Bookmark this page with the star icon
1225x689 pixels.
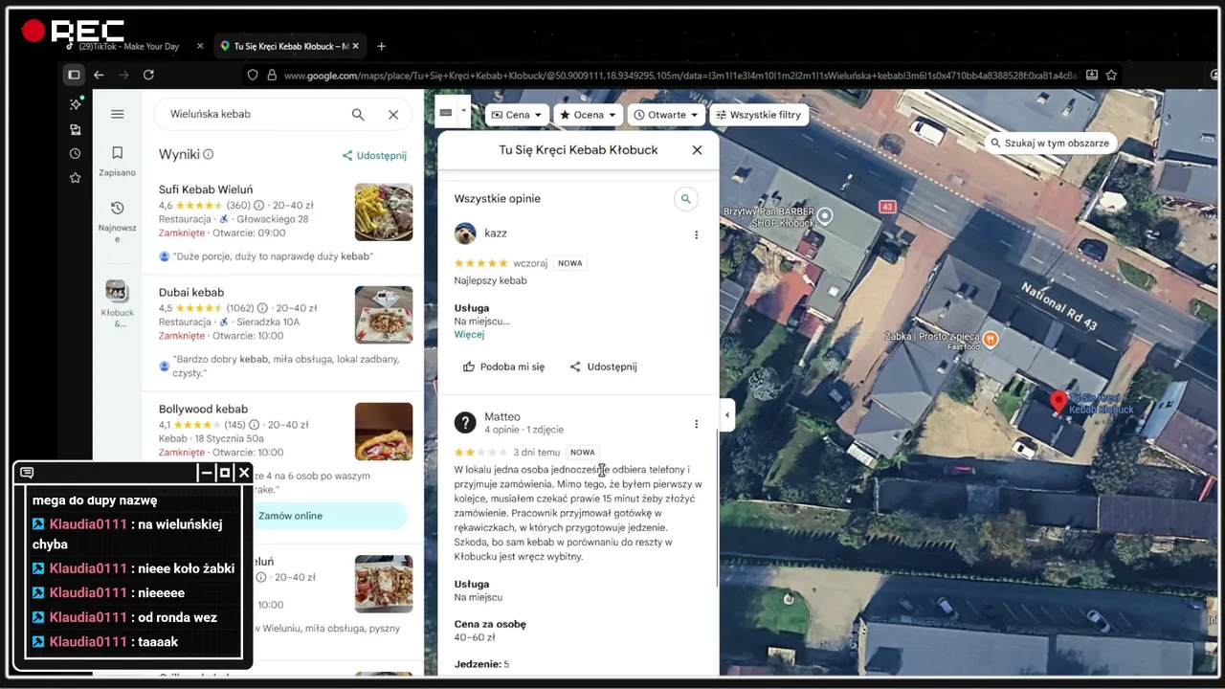pos(1111,75)
